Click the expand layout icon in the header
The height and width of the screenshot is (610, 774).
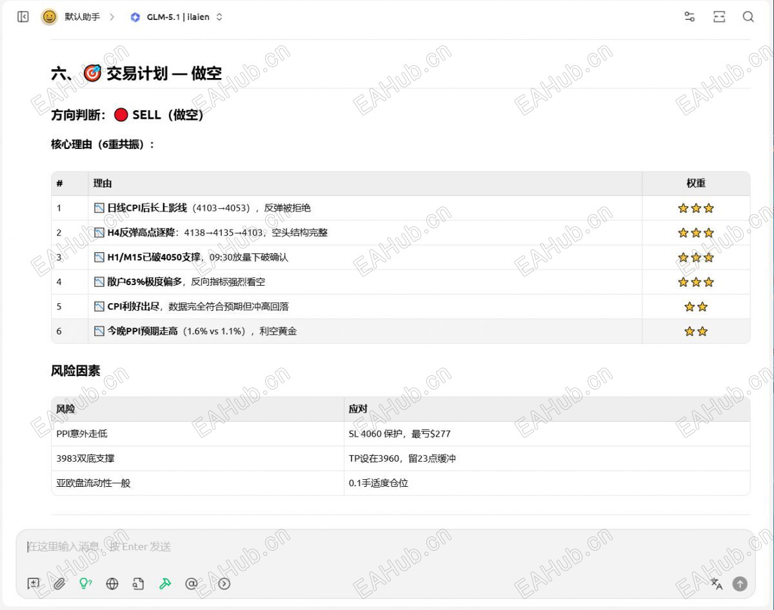point(719,17)
